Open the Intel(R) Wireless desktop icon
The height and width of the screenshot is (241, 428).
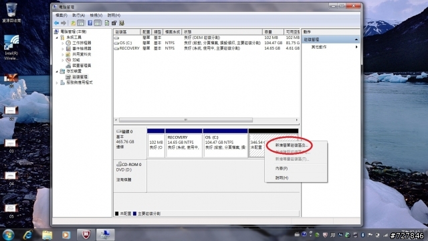(x=11, y=48)
